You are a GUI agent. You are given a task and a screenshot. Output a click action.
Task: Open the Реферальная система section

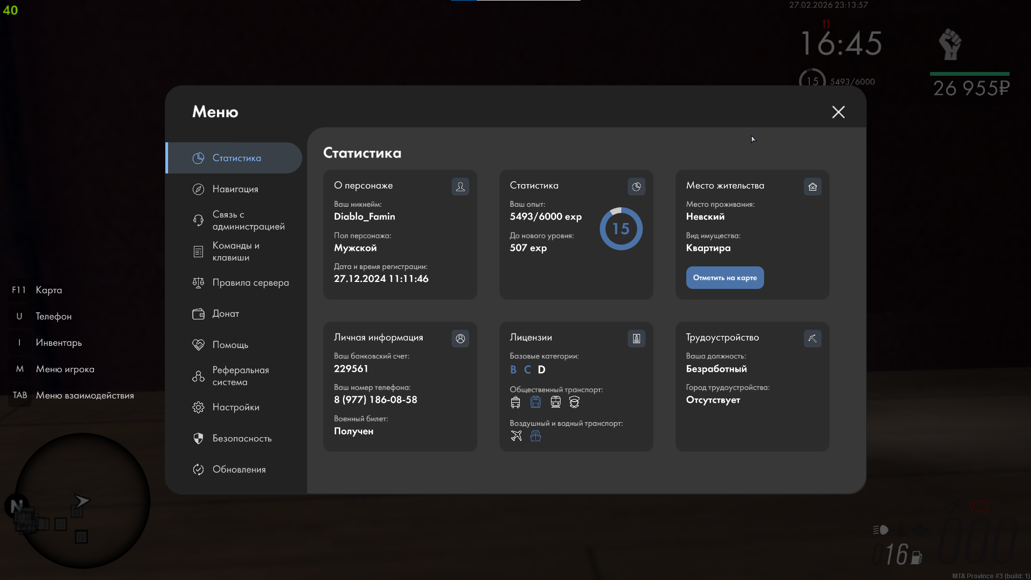(x=239, y=376)
